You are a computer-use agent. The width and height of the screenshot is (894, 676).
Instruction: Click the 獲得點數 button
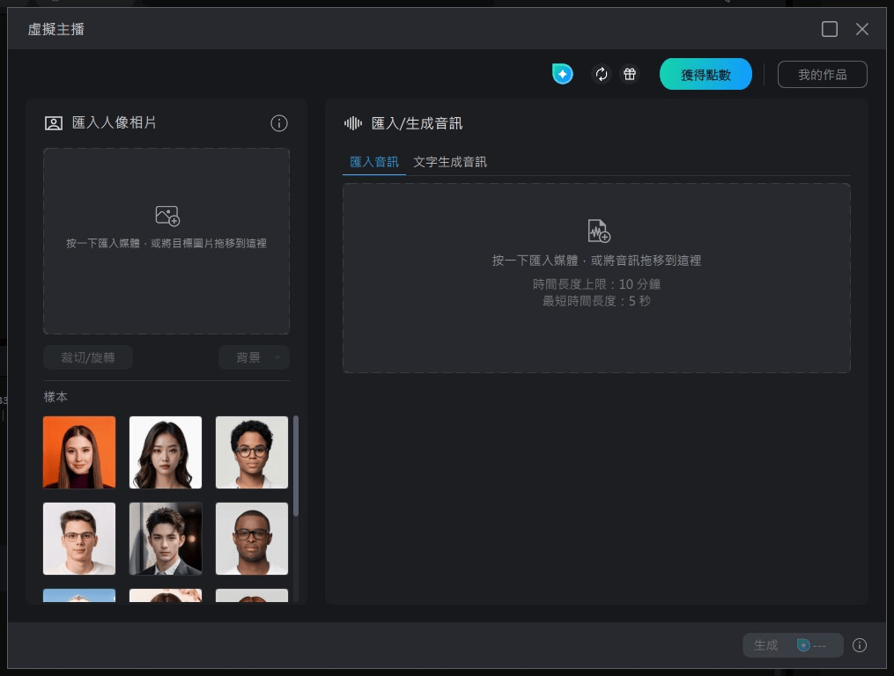click(705, 74)
